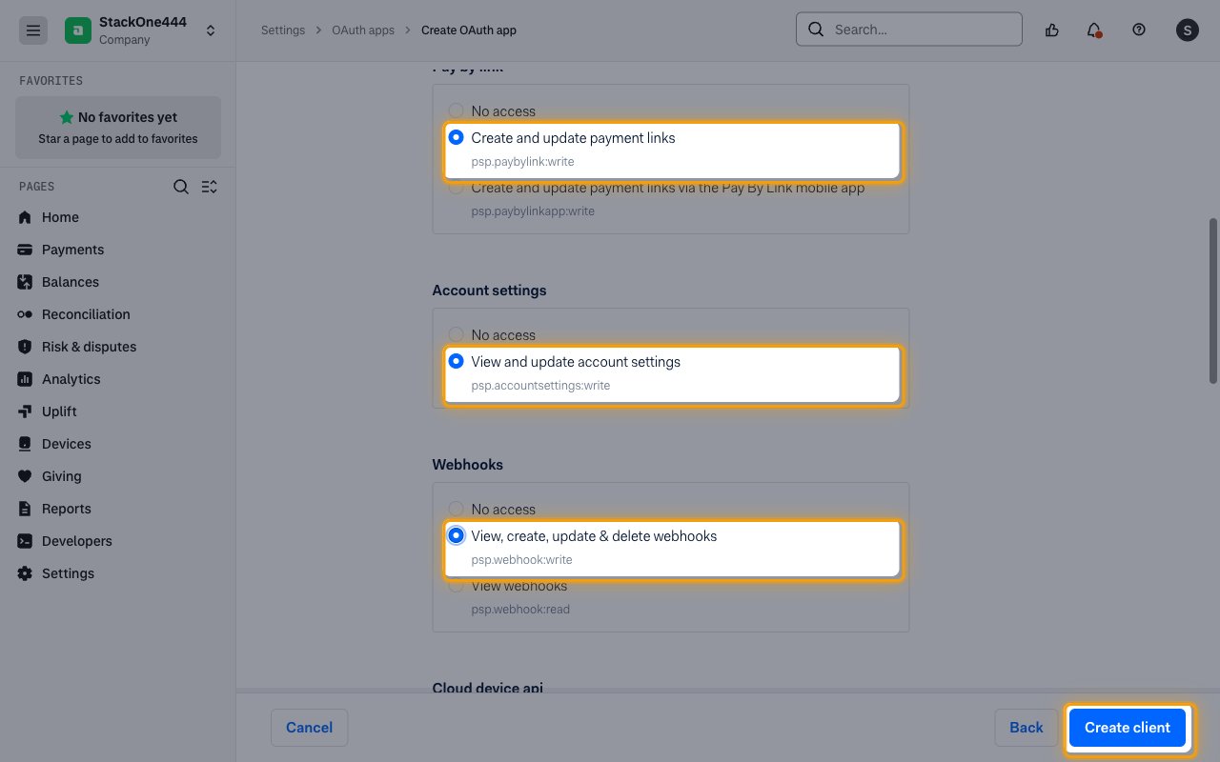Click the Analytics chart icon
Viewport: 1220px width, 762px height.
click(25, 379)
